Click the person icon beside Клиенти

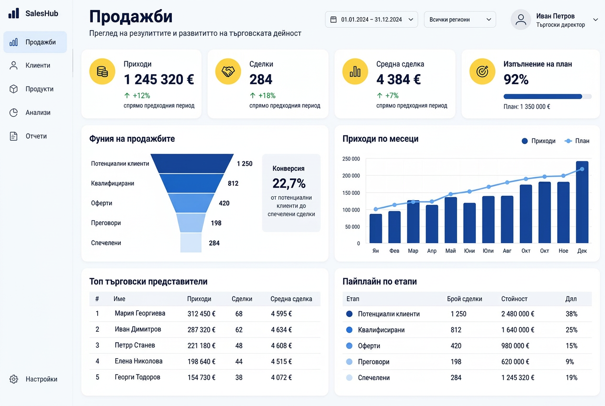tap(14, 66)
